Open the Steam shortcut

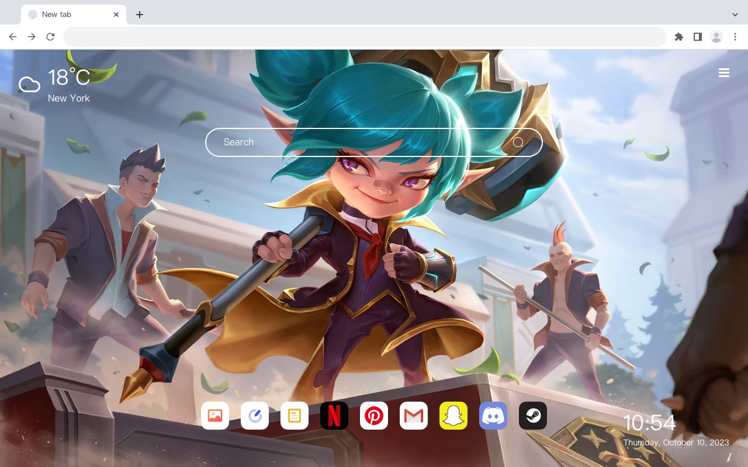533,416
